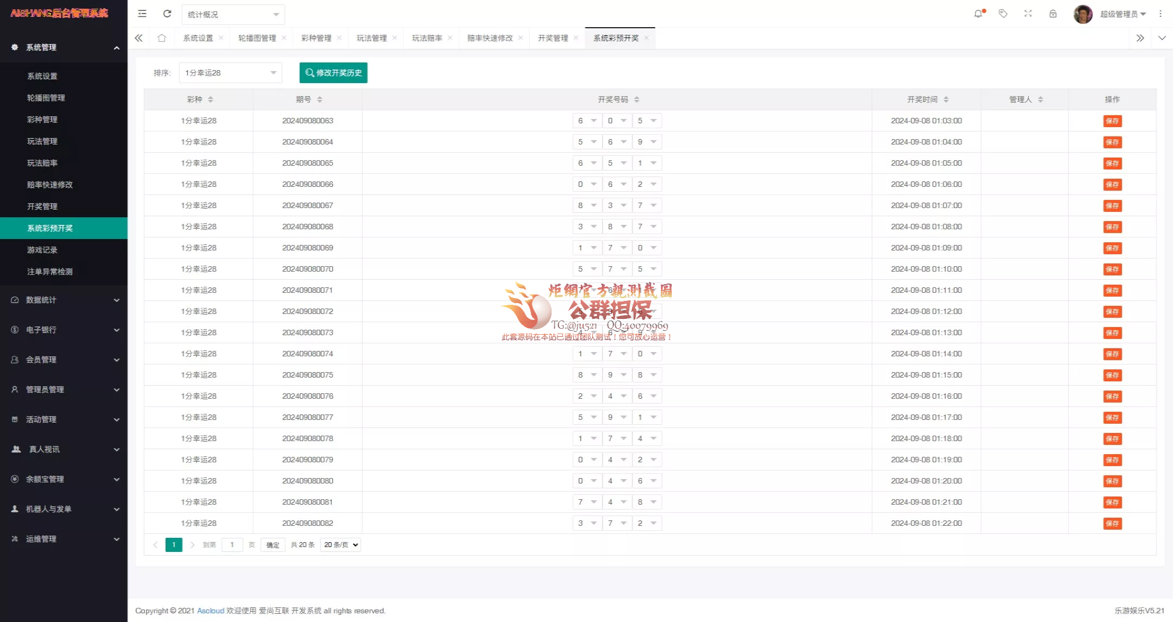Image resolution: width=1173 pixels, height=622 pixels.
Task: Click the lock screen icon
Action: 1053,14
